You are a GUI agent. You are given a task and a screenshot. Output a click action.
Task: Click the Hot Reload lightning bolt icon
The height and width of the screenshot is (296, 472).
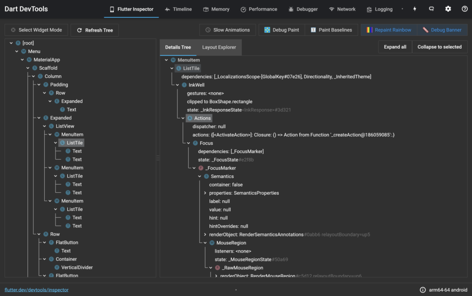click(x=415, y=9)
